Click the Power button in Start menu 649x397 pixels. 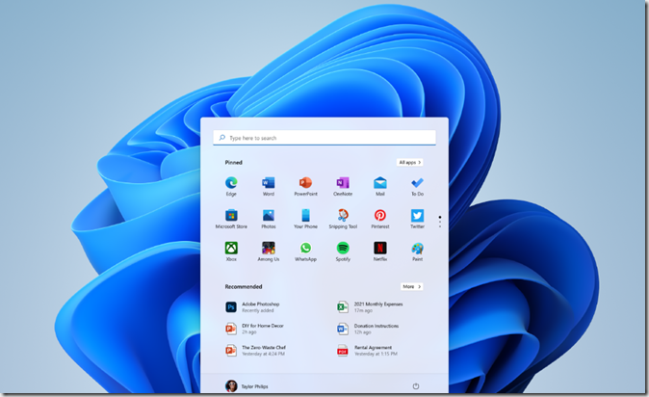coord(416,385)
